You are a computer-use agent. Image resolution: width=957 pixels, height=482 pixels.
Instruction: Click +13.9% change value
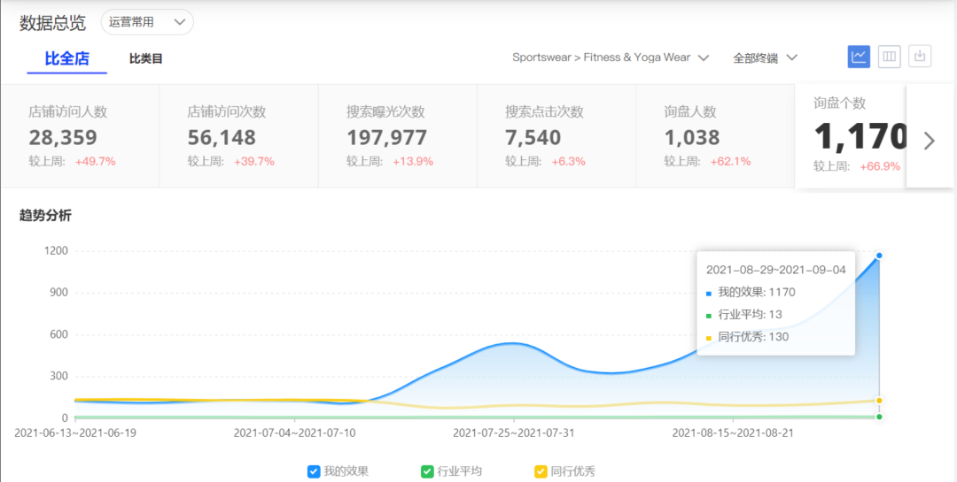pos(413,162)
